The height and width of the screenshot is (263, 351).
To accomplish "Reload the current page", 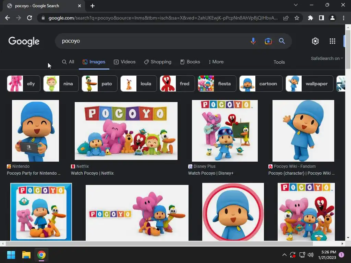I will 29,18.
